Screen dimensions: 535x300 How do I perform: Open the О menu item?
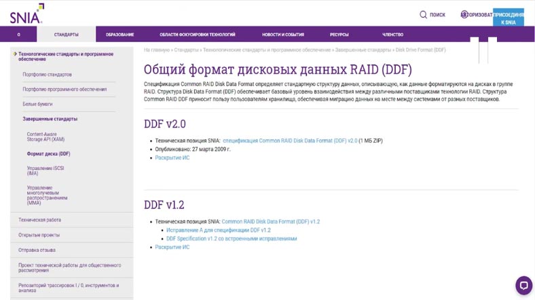[x=18, y=35]
